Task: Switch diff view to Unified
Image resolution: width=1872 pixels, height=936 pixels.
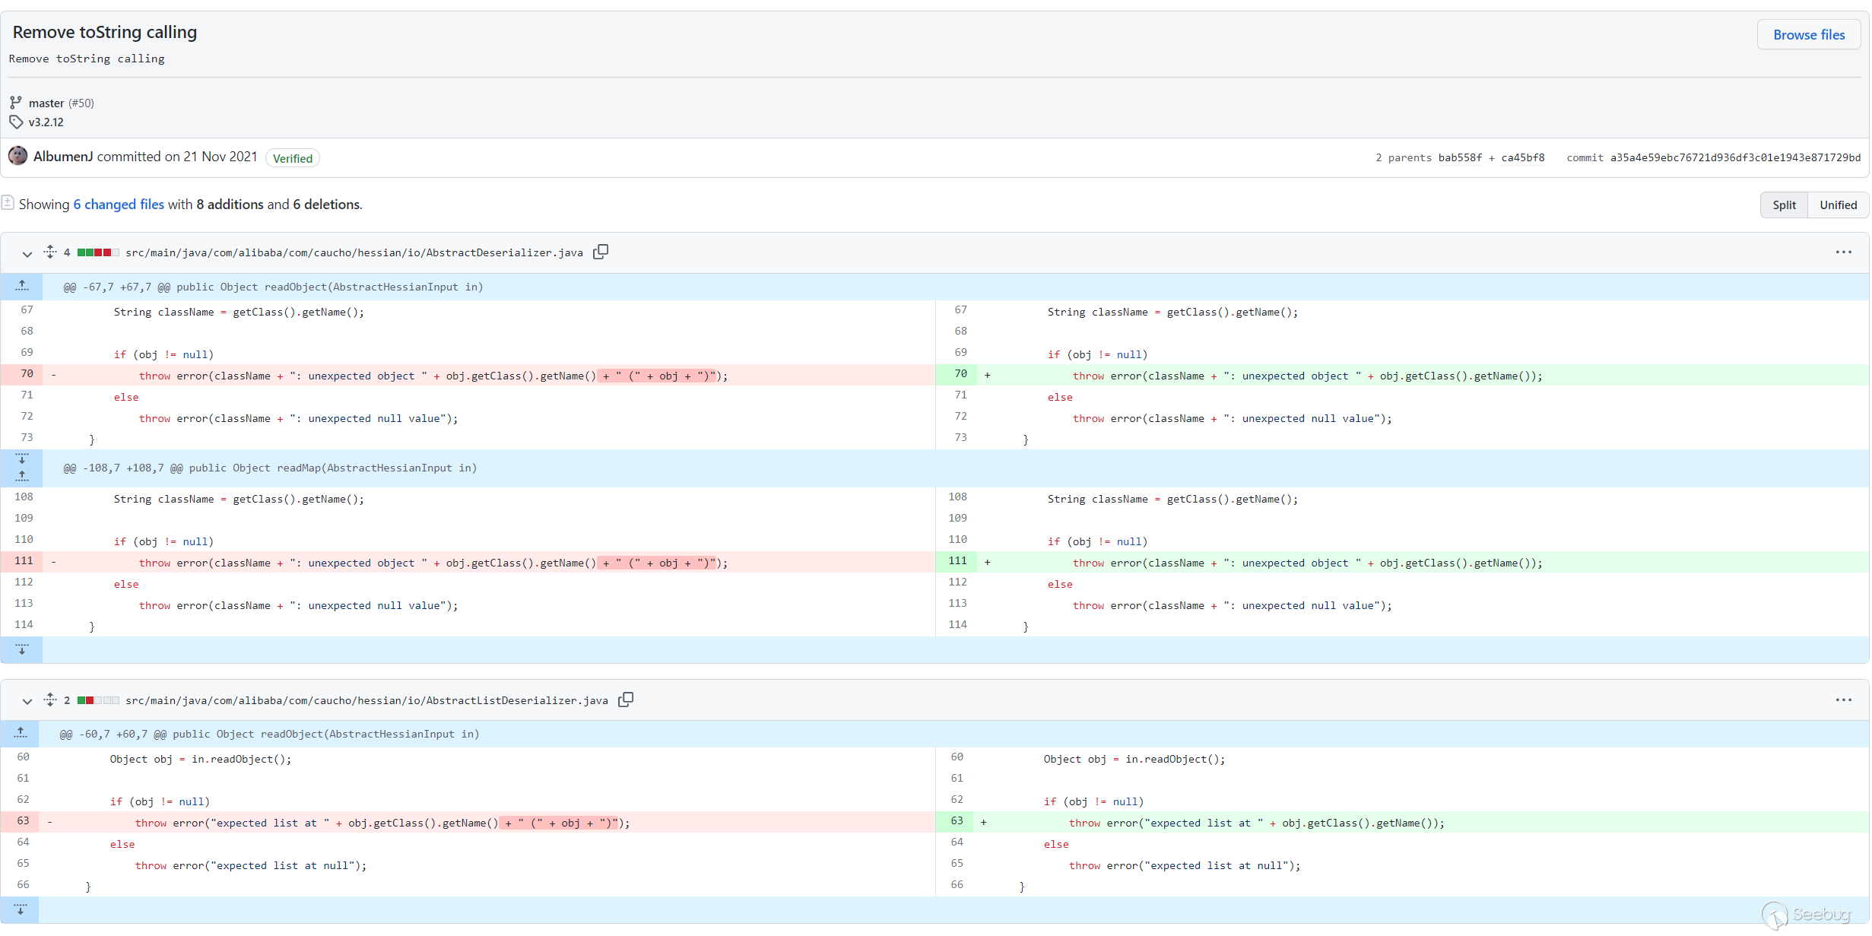Action: point(1838,205)
